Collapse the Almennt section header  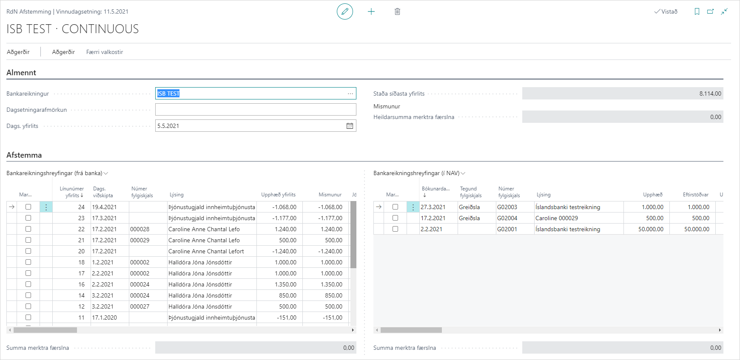tap(21, 73)
